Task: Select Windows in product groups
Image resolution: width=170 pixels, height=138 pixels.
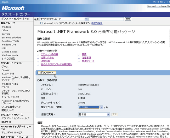Action: [x=6, y=27]
